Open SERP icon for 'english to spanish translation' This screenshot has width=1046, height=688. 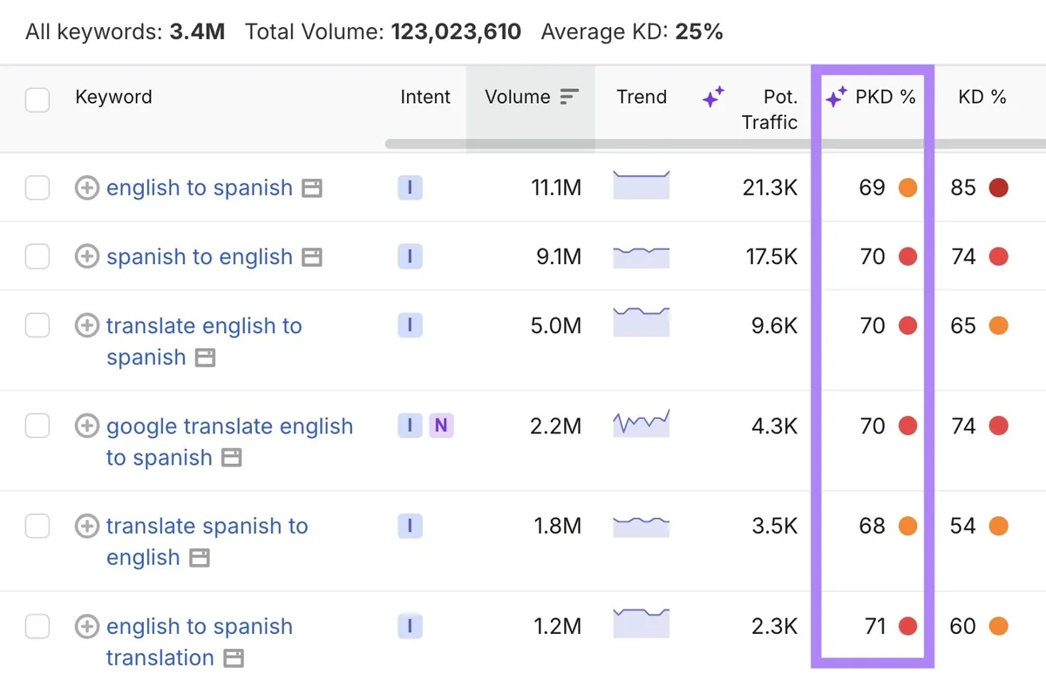233,658
